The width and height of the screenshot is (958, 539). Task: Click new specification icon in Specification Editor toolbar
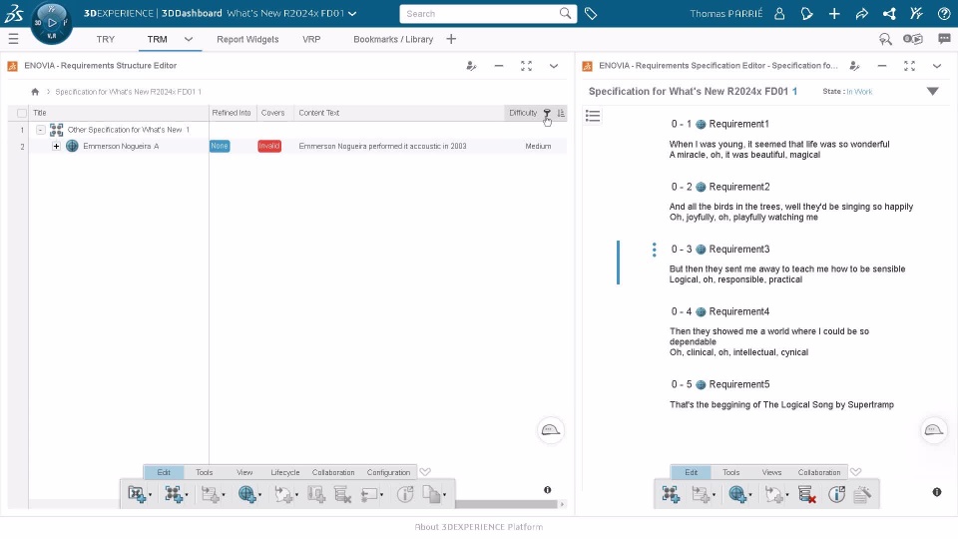(671, 494)
